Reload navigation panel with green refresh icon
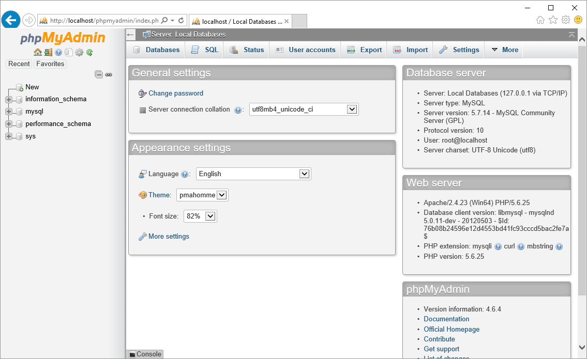The height and width of the screenshot is (359, 587). coord(89,52)
